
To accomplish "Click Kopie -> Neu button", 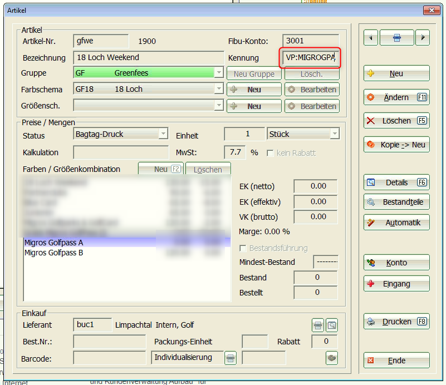I will pos(396,145).
